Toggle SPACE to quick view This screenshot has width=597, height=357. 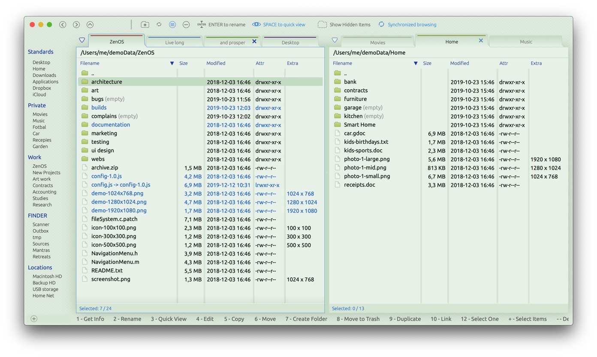pyautogui.click(x=279, y=25)
